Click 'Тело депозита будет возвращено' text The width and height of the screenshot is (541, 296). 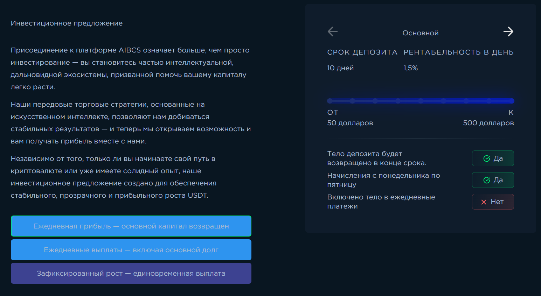point(377,158)
